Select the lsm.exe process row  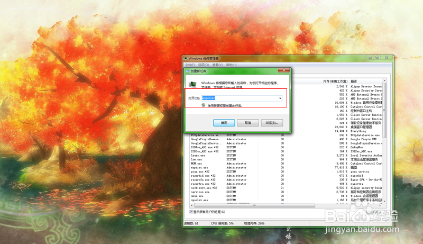click(286, 159)
